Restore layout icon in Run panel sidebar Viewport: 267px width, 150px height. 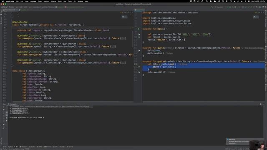(x=4, y=125)
